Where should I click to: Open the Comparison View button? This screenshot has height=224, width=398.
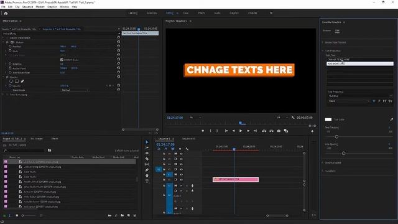(286, 131)
